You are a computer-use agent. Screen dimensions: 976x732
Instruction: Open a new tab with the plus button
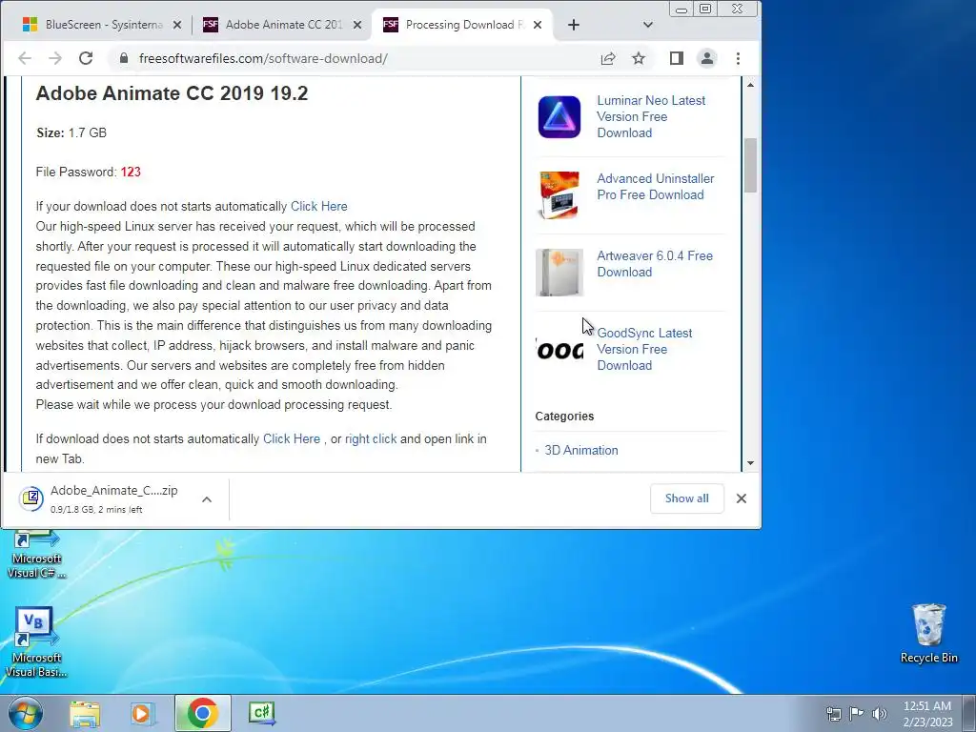click(574, 25)
